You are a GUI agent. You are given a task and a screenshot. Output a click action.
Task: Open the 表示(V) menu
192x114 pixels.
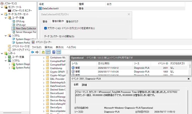click(x=60, y=47)
